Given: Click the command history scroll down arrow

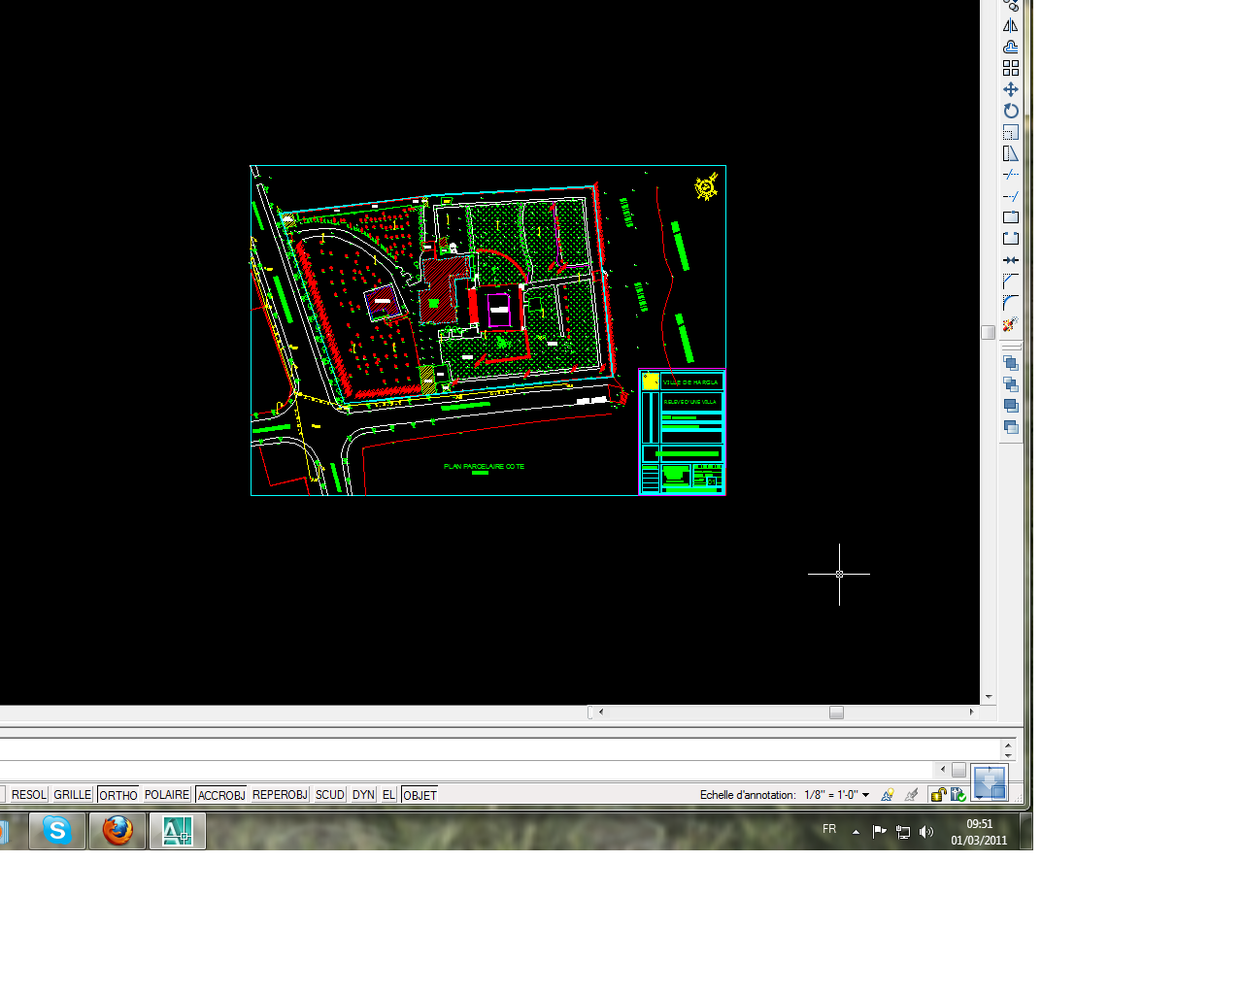Looking at the screenshot, I should tap(1008, 755).
